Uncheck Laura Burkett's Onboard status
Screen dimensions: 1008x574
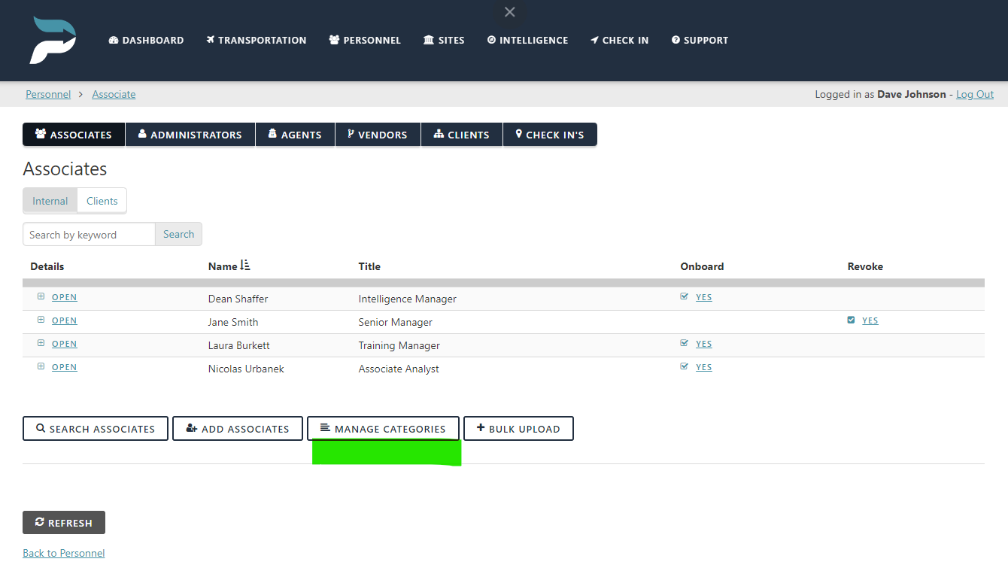coord(684,343)
